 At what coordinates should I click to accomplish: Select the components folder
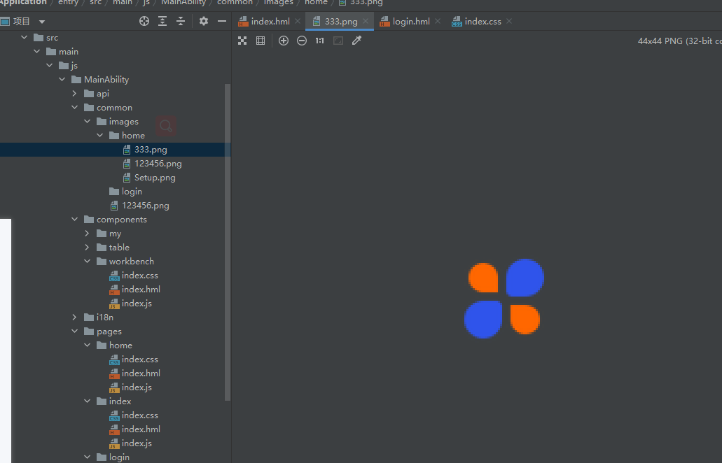[x=116, y=220]
